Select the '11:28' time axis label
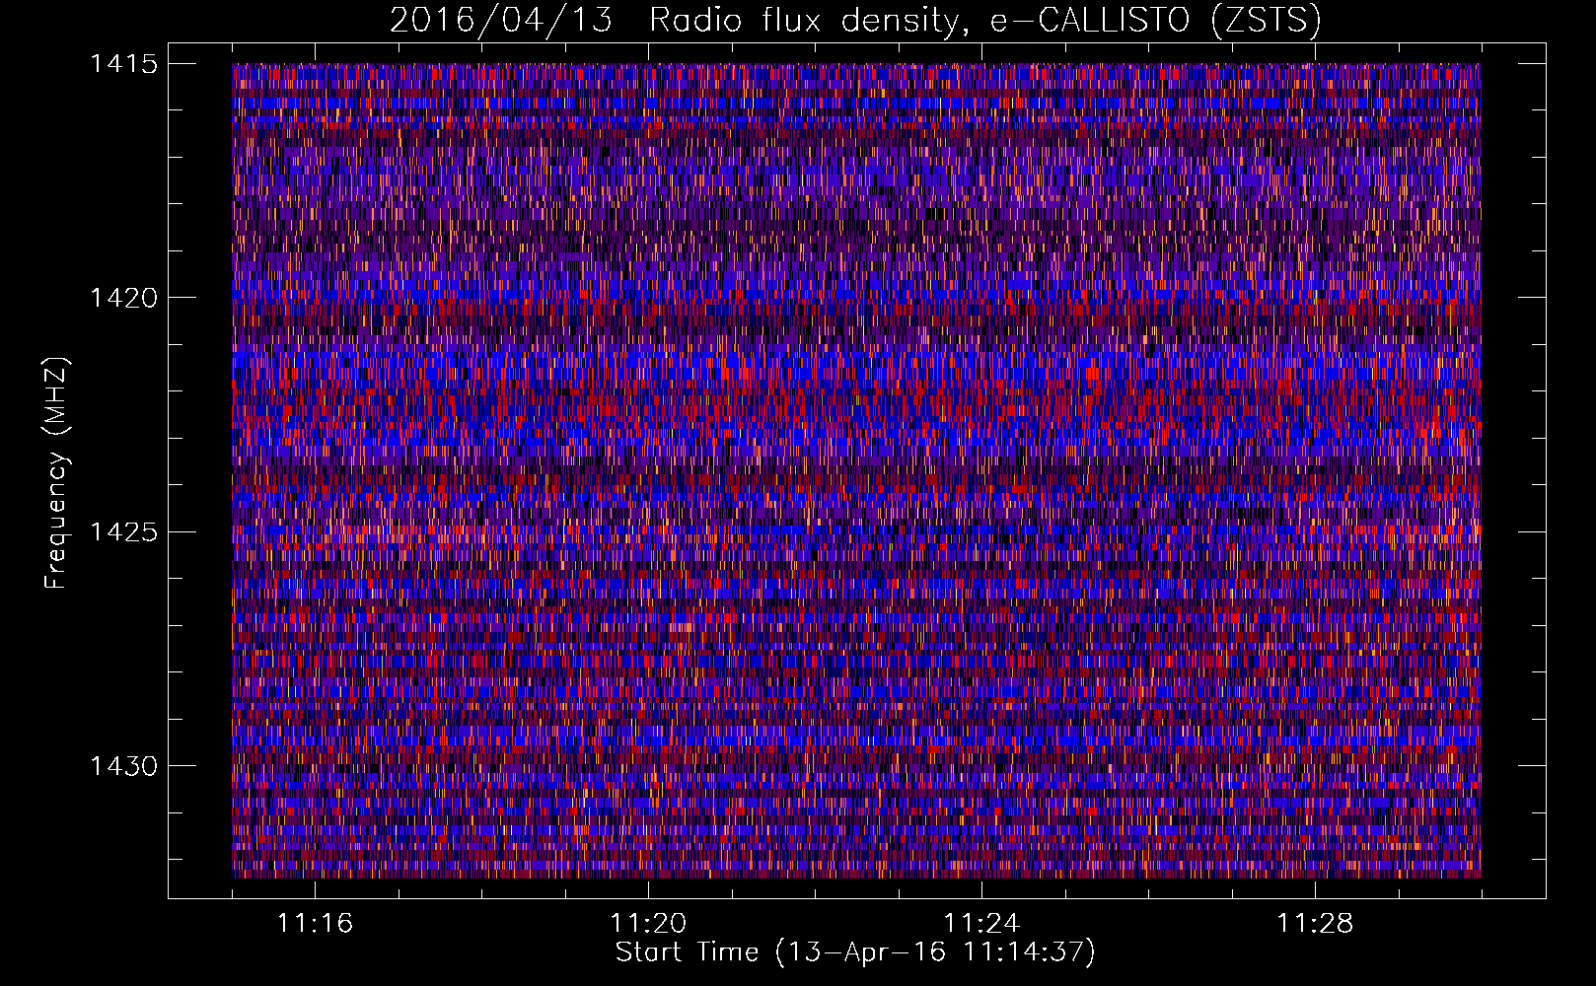Image resolution: width=1596 pixels, height=986 pixels. 1315,923
